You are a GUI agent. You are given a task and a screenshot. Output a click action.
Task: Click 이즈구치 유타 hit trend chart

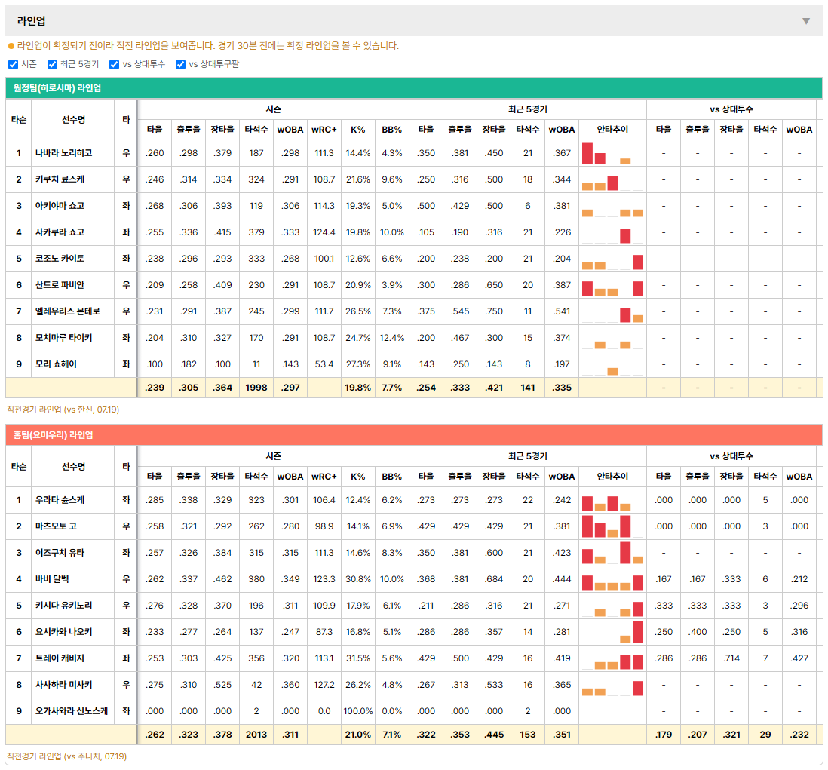click(x=612, y=553)
